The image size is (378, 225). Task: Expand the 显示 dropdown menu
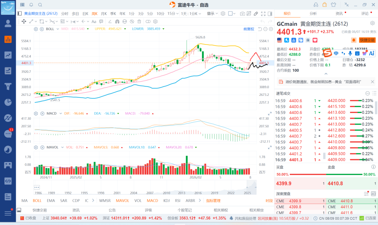[212, 14]
